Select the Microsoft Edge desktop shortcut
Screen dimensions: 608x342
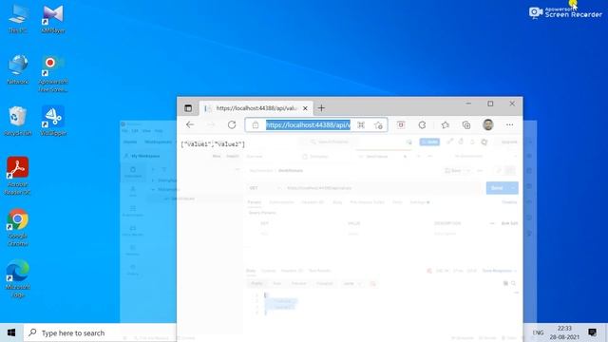click(18, 278)
